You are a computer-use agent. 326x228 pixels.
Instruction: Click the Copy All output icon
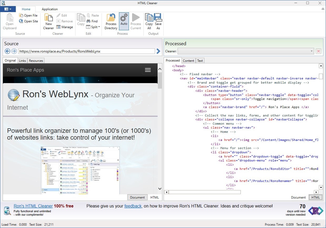pyautogui.click(x=149, y=18)
